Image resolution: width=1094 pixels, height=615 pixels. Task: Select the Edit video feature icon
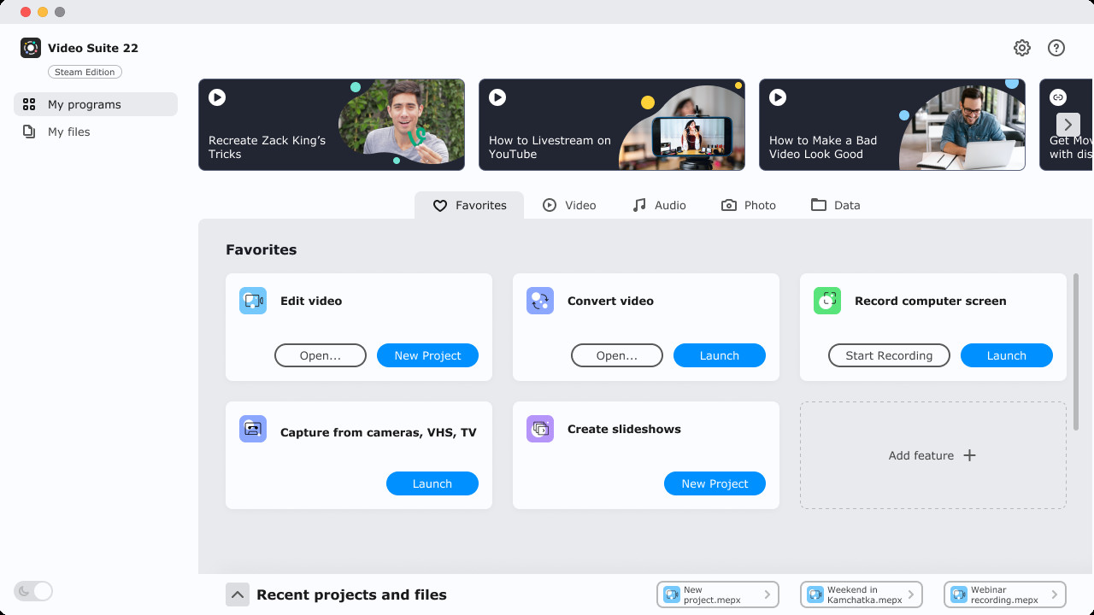[x=252, y=300]
